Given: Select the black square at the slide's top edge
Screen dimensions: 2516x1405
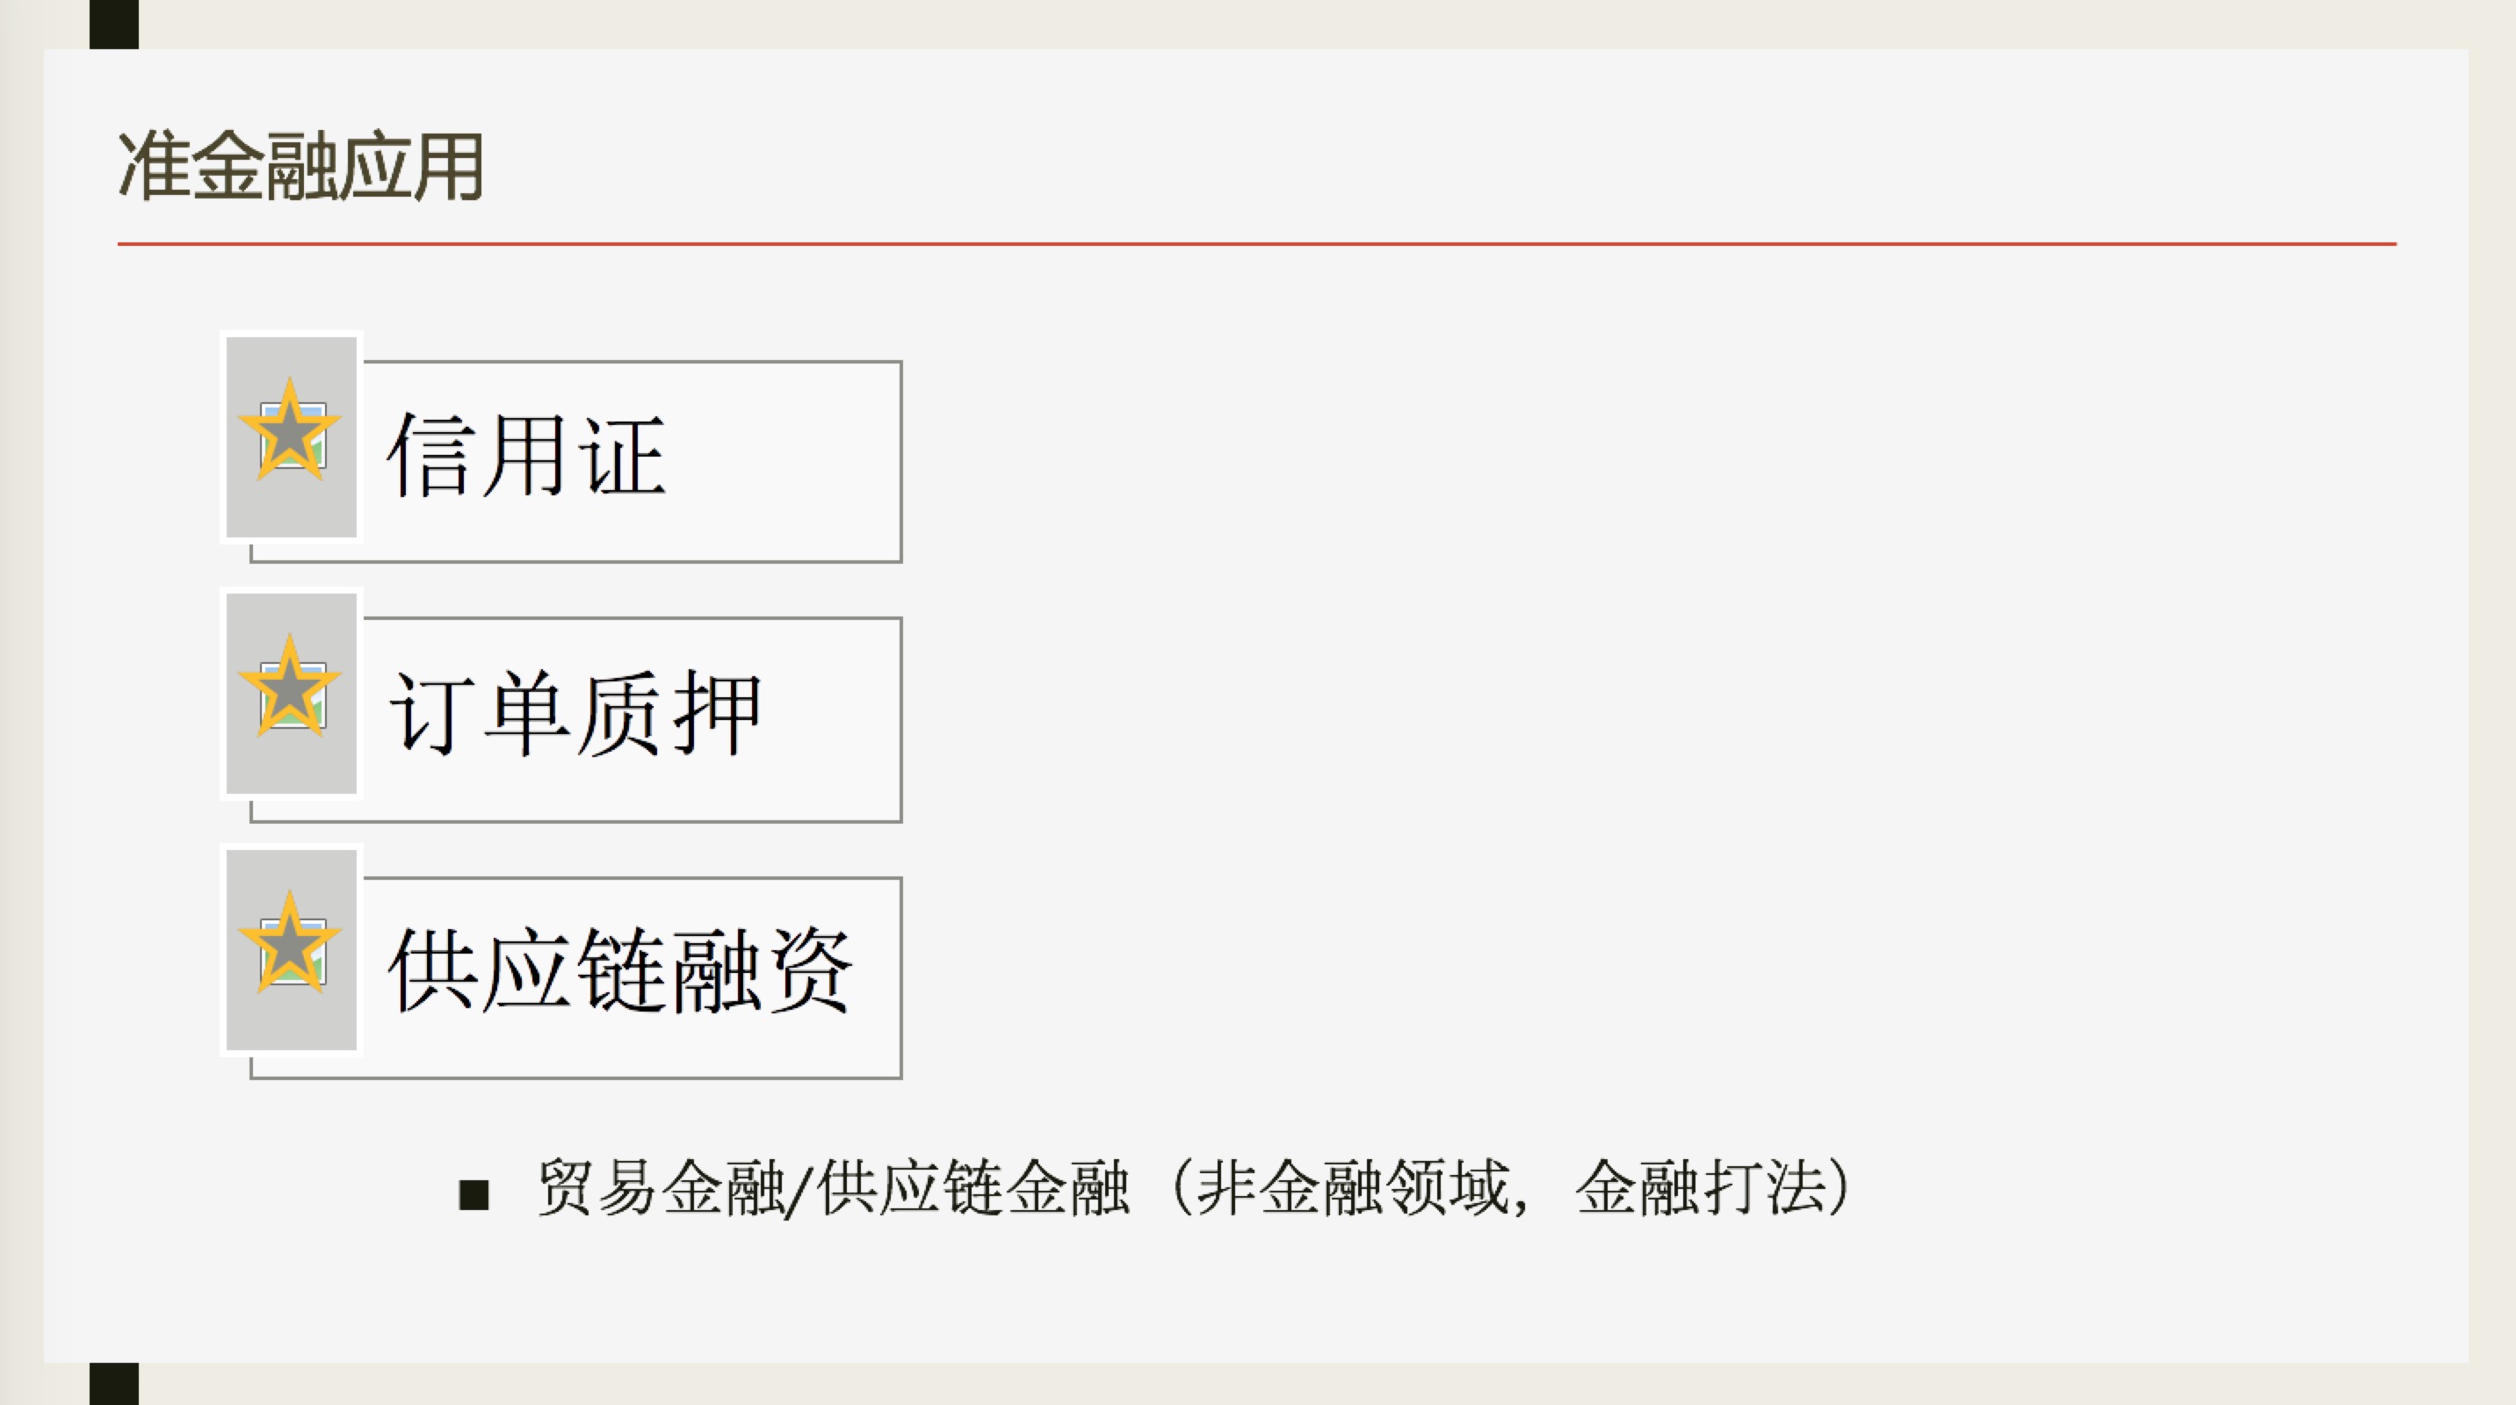Looking at the screenshot, I should 114,25.
